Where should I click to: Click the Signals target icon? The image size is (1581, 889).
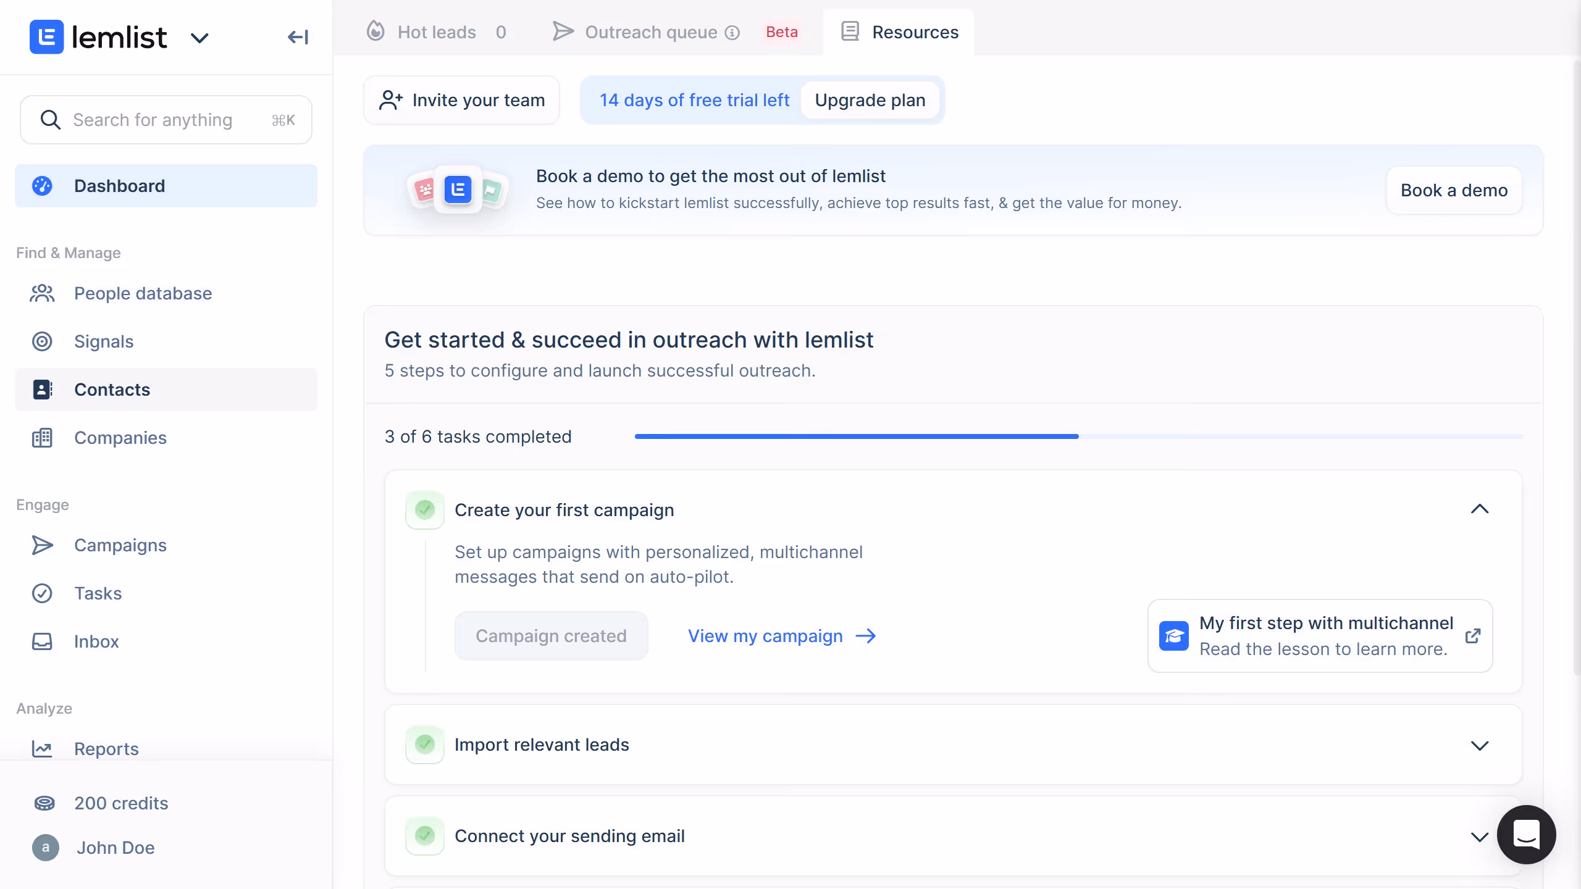42,341
